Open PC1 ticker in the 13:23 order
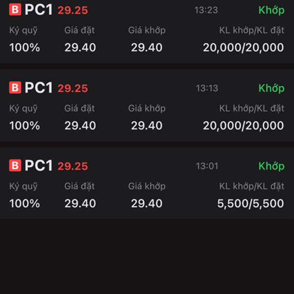 coord(38,10)
